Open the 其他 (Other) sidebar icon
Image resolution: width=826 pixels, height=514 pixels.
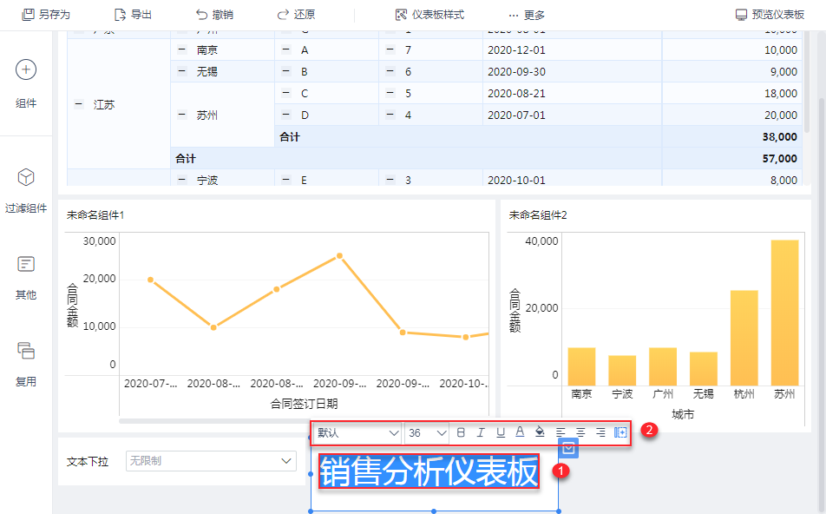[26, 264]
